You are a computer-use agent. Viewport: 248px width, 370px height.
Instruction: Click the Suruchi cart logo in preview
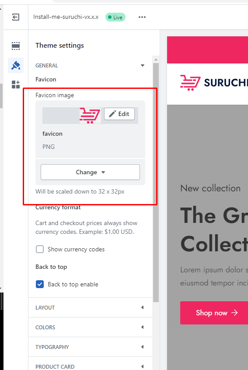point(190,83)
